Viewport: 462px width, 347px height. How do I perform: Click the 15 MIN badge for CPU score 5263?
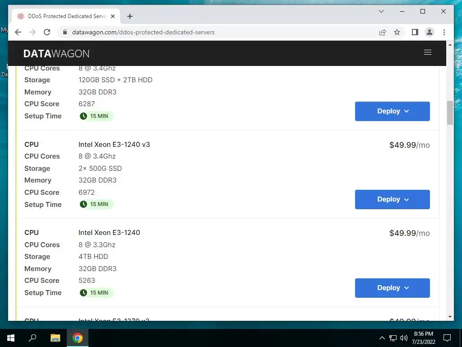point(96,293)
